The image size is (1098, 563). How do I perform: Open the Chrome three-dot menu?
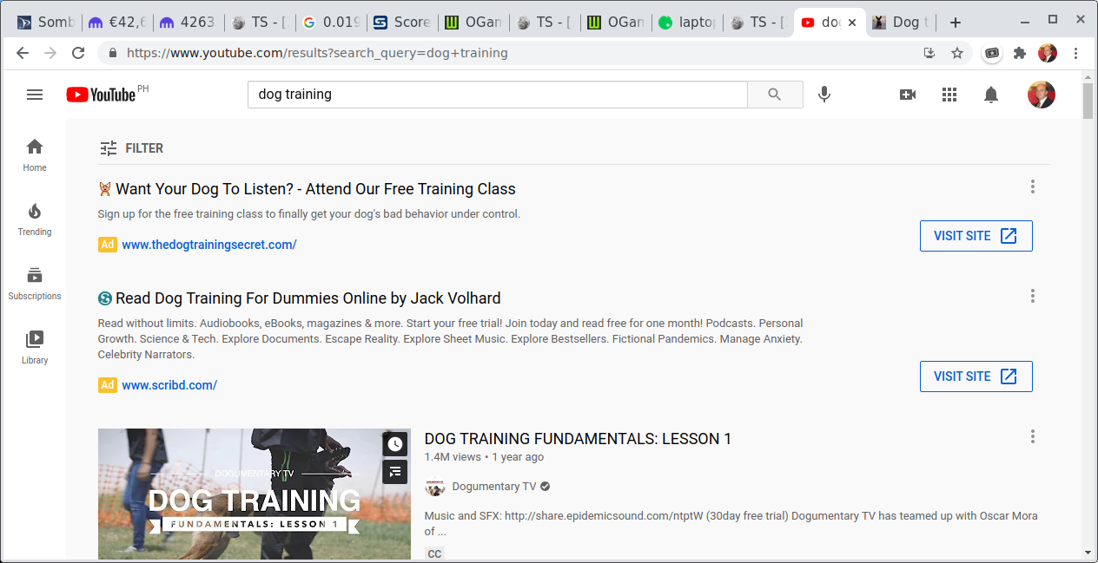pos(1075,53)
